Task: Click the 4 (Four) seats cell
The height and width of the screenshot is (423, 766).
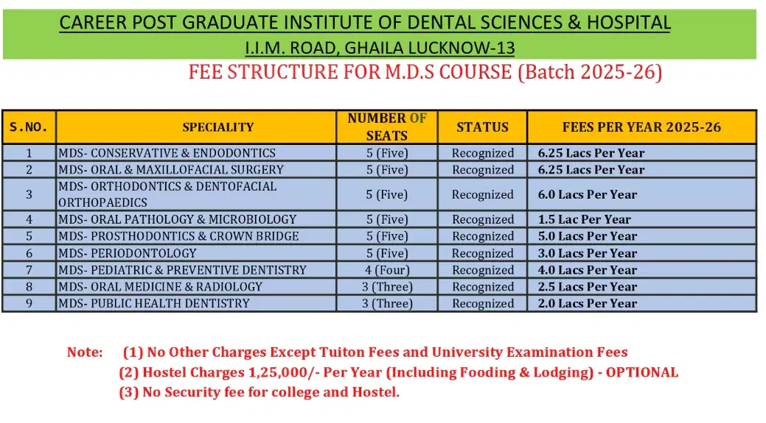Action: pos(387,270)
